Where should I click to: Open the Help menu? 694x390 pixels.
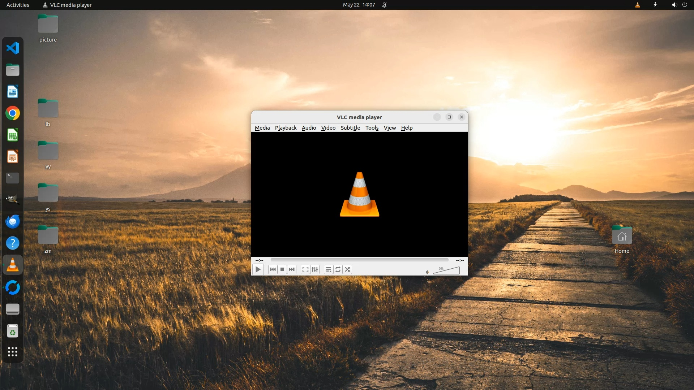407,128
